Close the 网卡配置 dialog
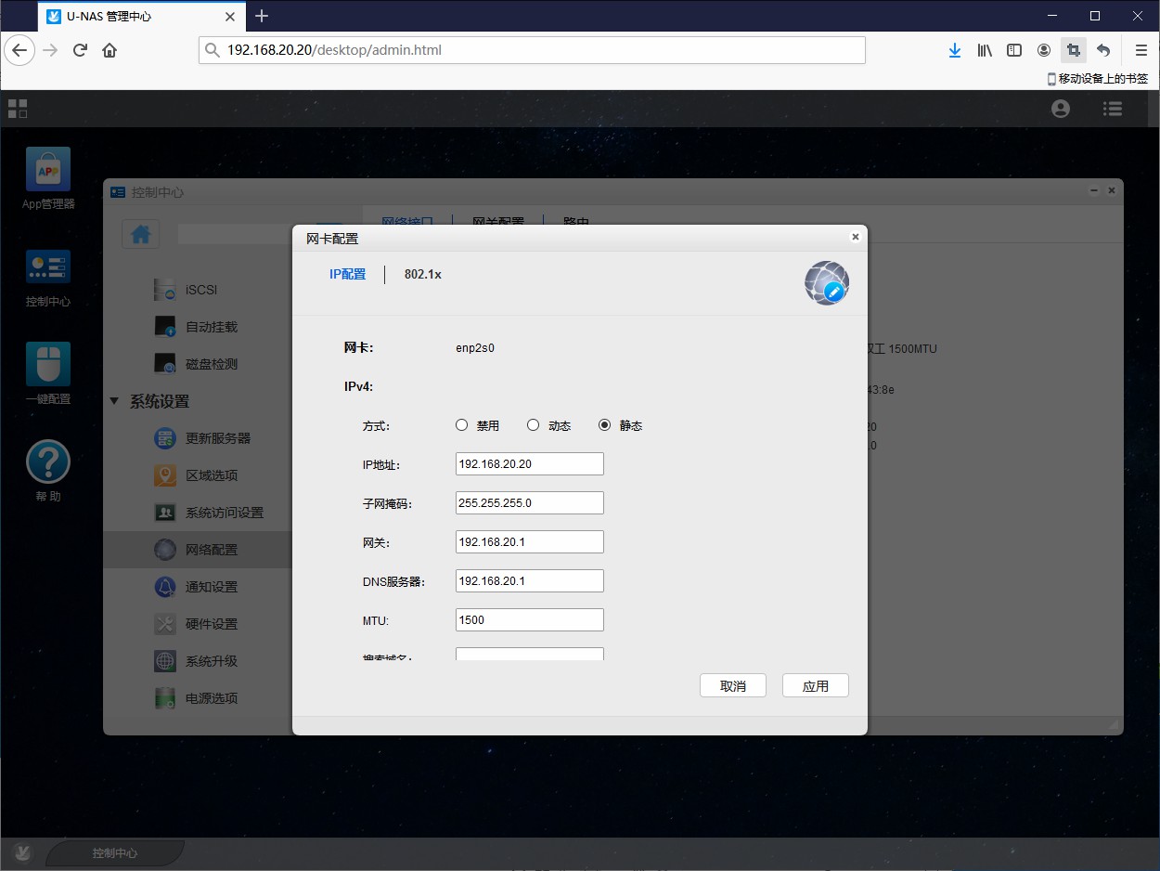Screen dimensions: 1160x871 855,237
